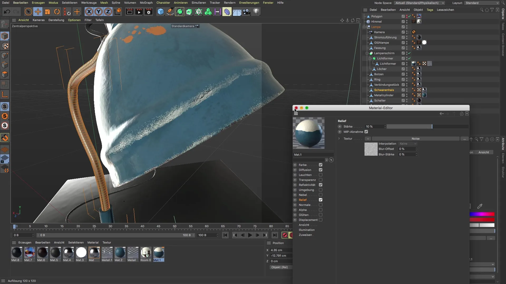Uncheck the MIP-Abnahme checkbox
Screen dimensions: 506x284
[x=366, y=132]
